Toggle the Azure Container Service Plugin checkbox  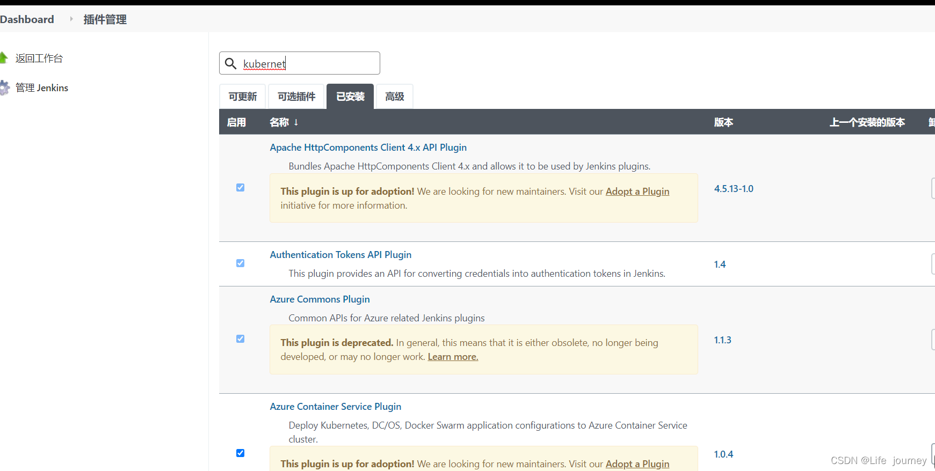click(240, 453)
